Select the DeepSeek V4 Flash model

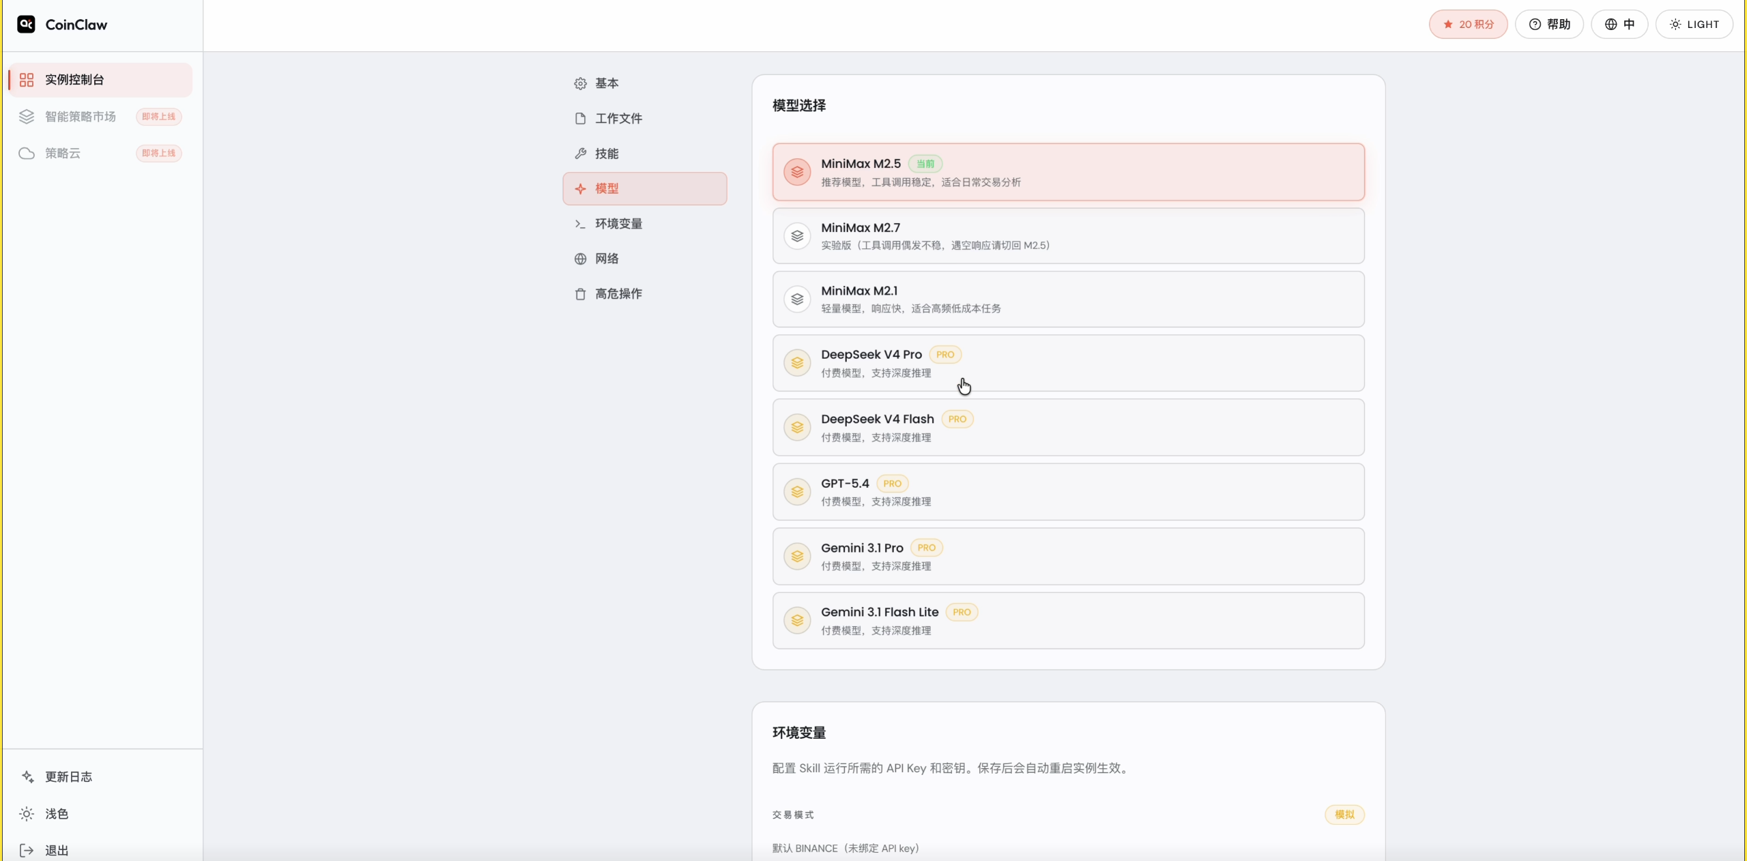pyautogui.click(x=1068, y=428)
